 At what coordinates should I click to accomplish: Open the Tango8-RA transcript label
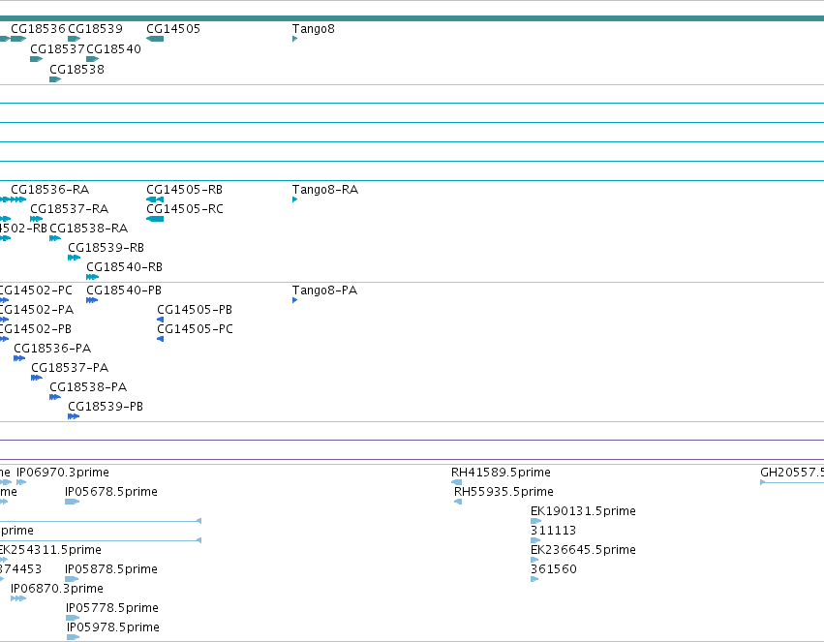click(x=325, y=189)
